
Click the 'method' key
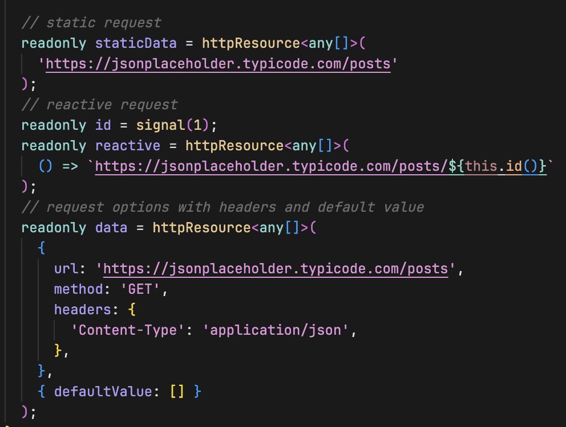point(78,289)
